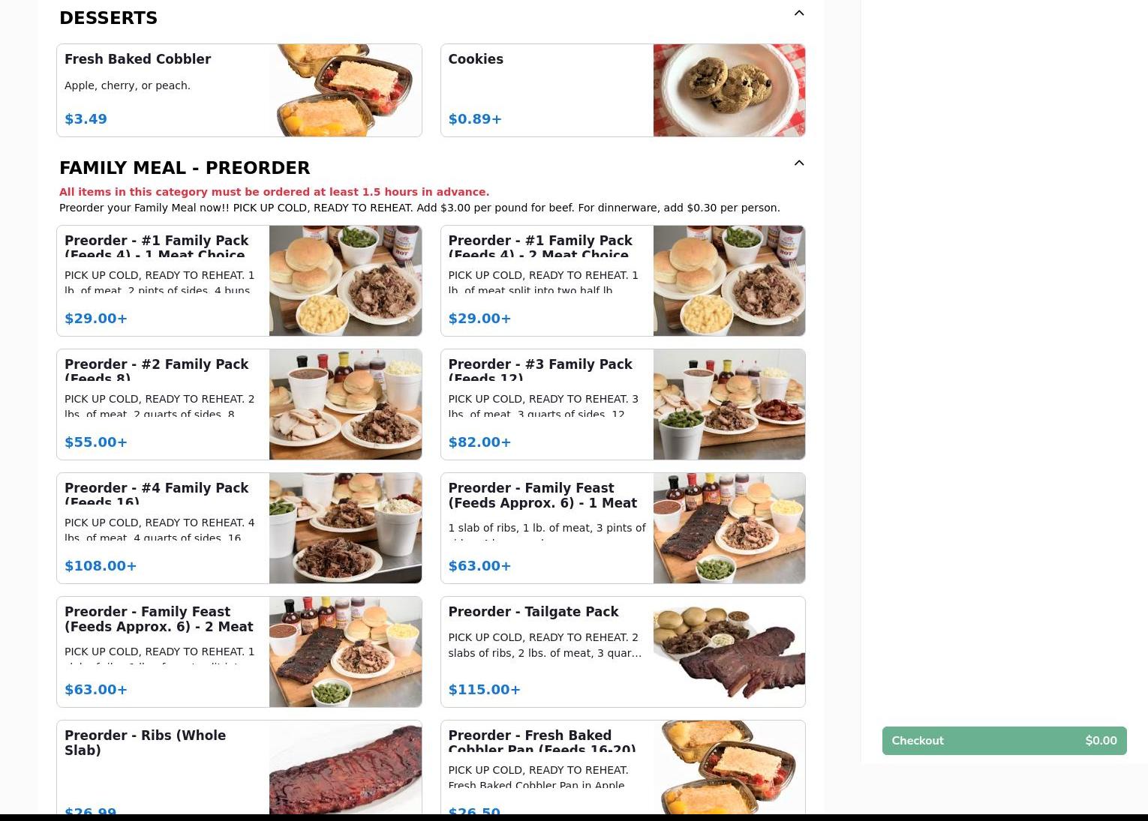Click the $115.00+ Tailgate Pack price
The width and height of the screenshot is (1148, 821).
(484, 690)
